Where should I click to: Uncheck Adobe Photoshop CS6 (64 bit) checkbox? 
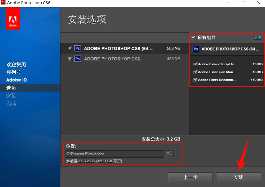(70, 49)
